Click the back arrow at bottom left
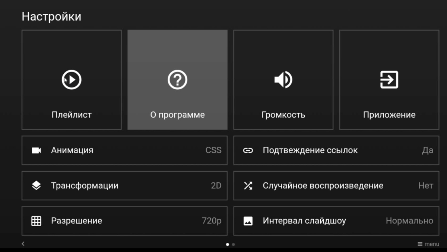 pyautogui.click(x=23, y=243)
